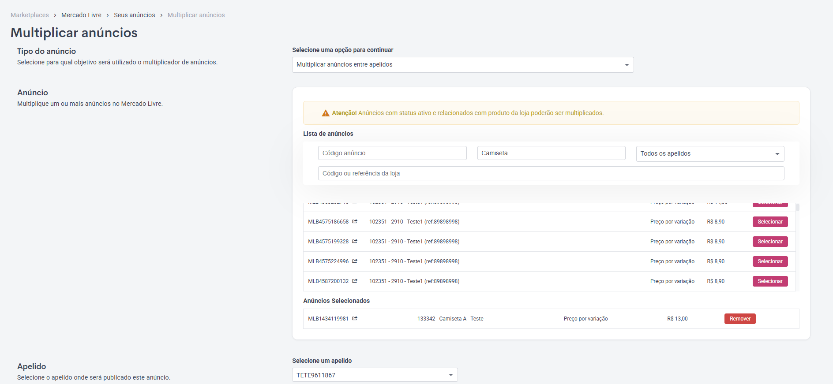Open the ad type option dropdown
The width and height of the screenshot is (833, 384).
463,65
